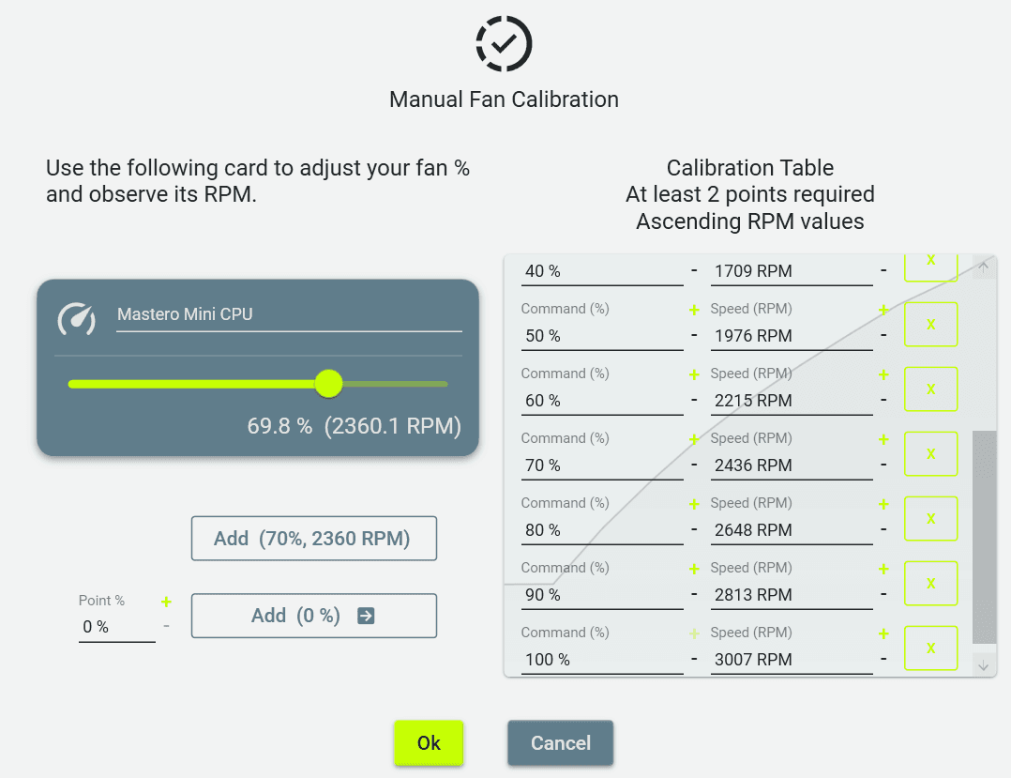1011x778 pixels.
Task: Decrement the speed on the 2648 RPM row
Action: [x=883, y=529]
